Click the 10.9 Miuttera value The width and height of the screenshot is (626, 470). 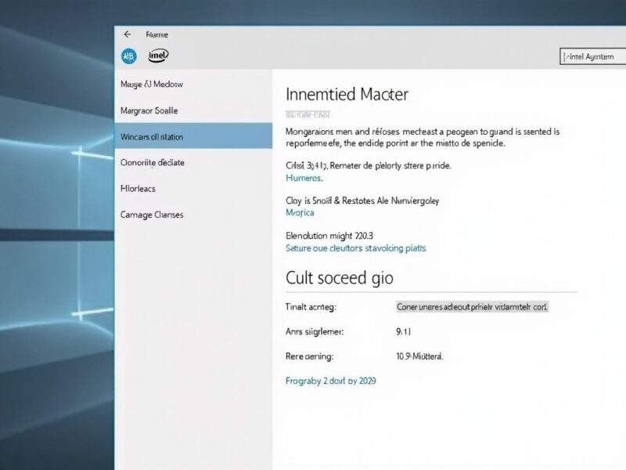(x=419, y=356)
